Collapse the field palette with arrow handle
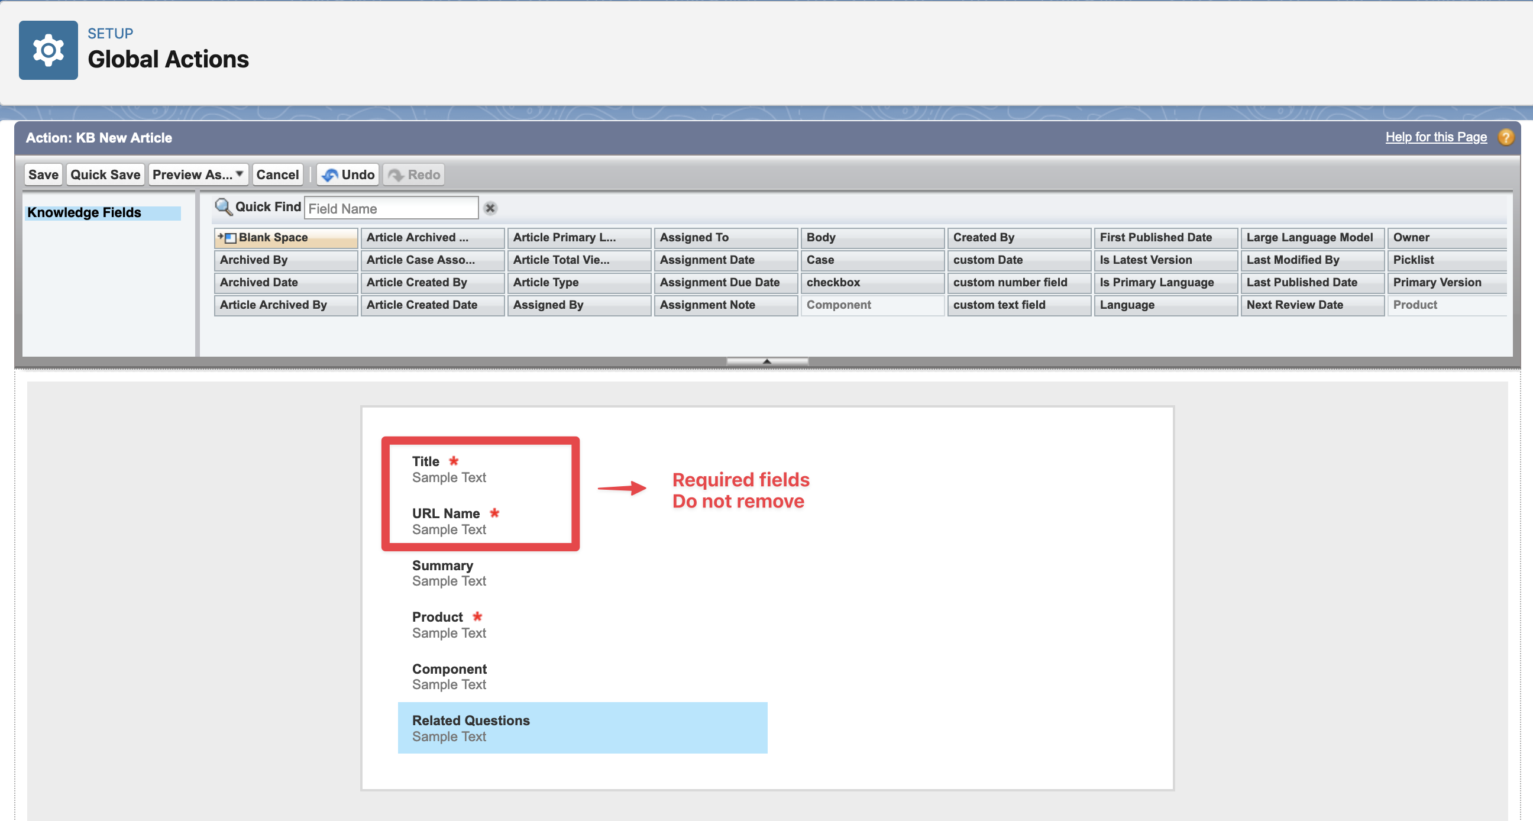The width and height of the screenshot is (1533, 821). 767,361
